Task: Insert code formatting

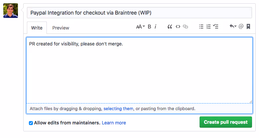Action: coord(178,27)
